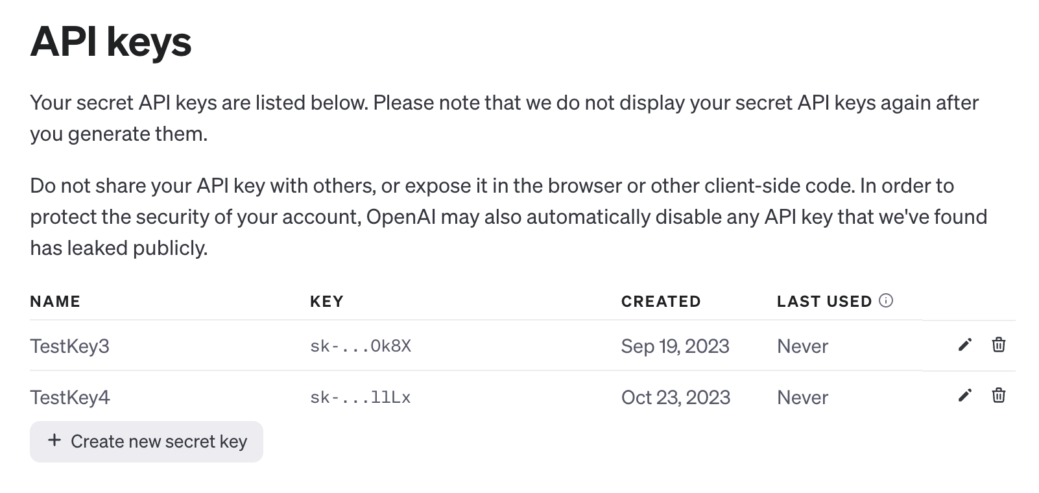
Task: Click the Never value in TestKey3 row
Action: 802,346
